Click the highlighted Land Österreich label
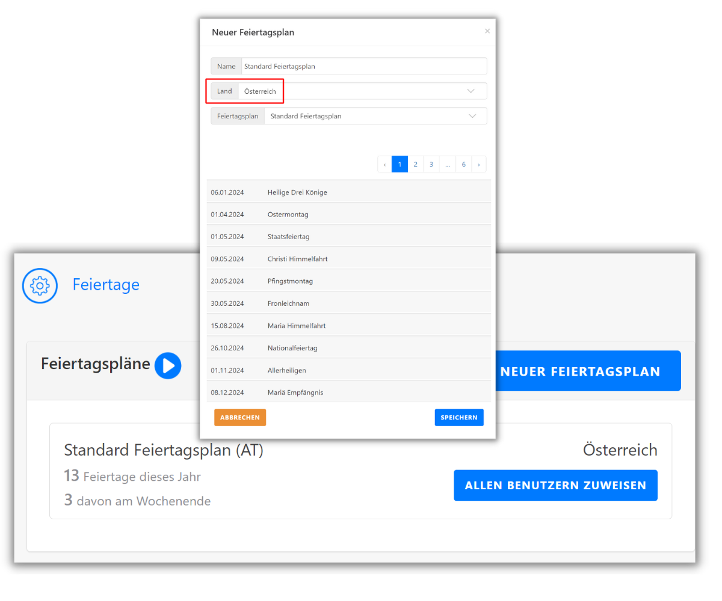This screenshot has width=722, height=601. [x=244, y=91]
